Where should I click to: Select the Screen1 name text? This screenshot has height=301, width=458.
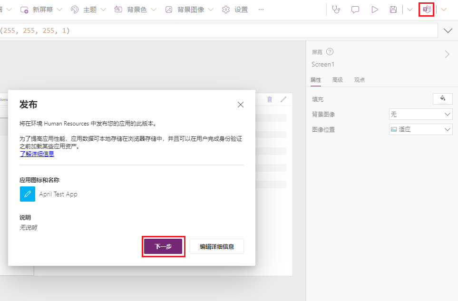coord(323,65)
